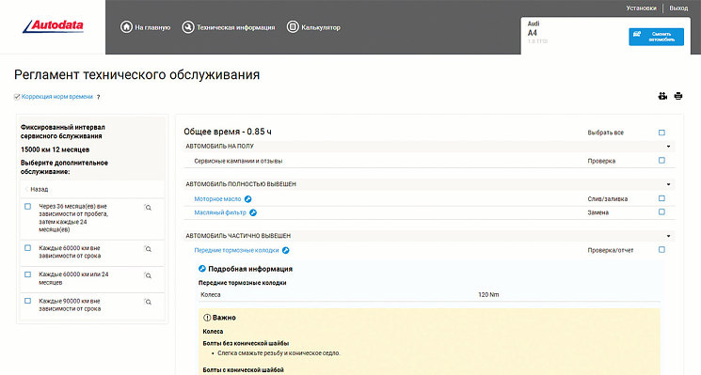The image size is (701, 375).
Task: Click the home icon beside На главную
Action: (126, 27)
